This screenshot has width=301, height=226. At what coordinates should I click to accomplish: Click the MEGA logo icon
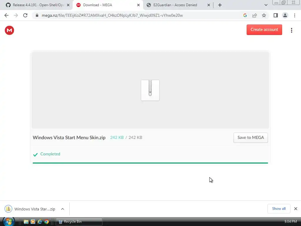click(x=9, y=30)
